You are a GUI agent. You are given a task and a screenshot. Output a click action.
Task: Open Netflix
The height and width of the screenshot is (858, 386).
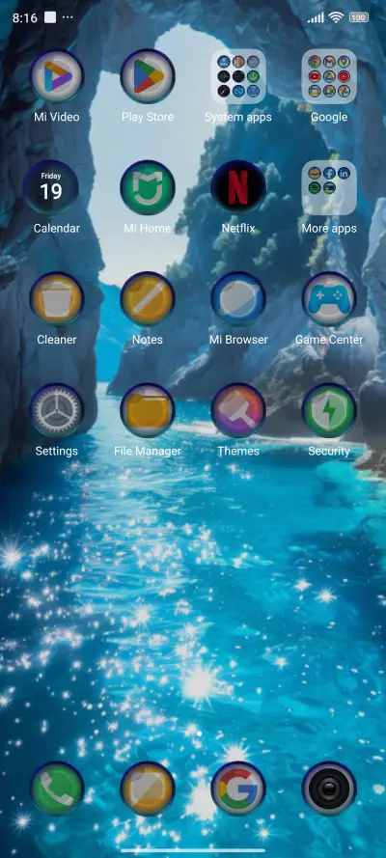click(x=238, y=187)
